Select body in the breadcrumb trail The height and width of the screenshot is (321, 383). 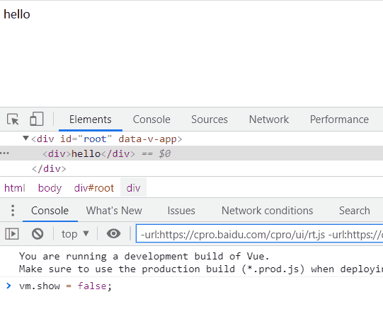(50, 188)
